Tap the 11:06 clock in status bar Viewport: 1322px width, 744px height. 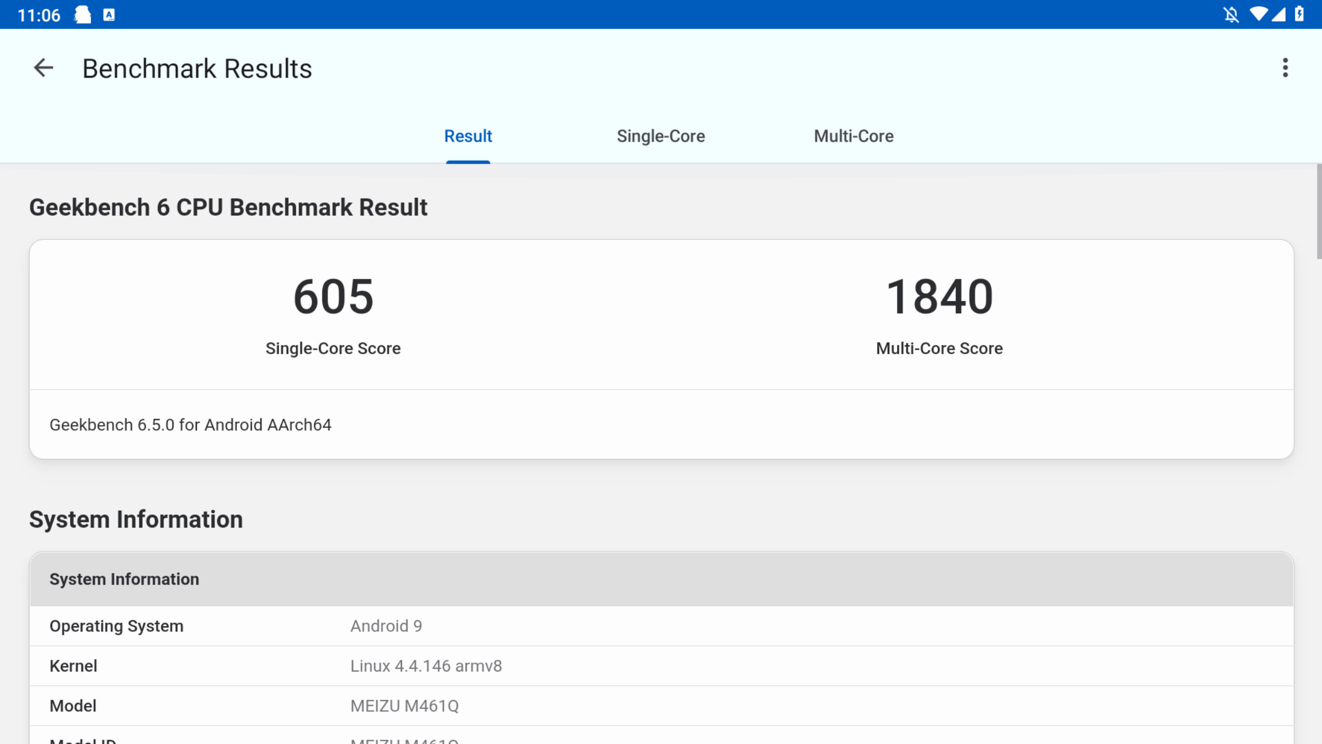[x=39, y=15]
